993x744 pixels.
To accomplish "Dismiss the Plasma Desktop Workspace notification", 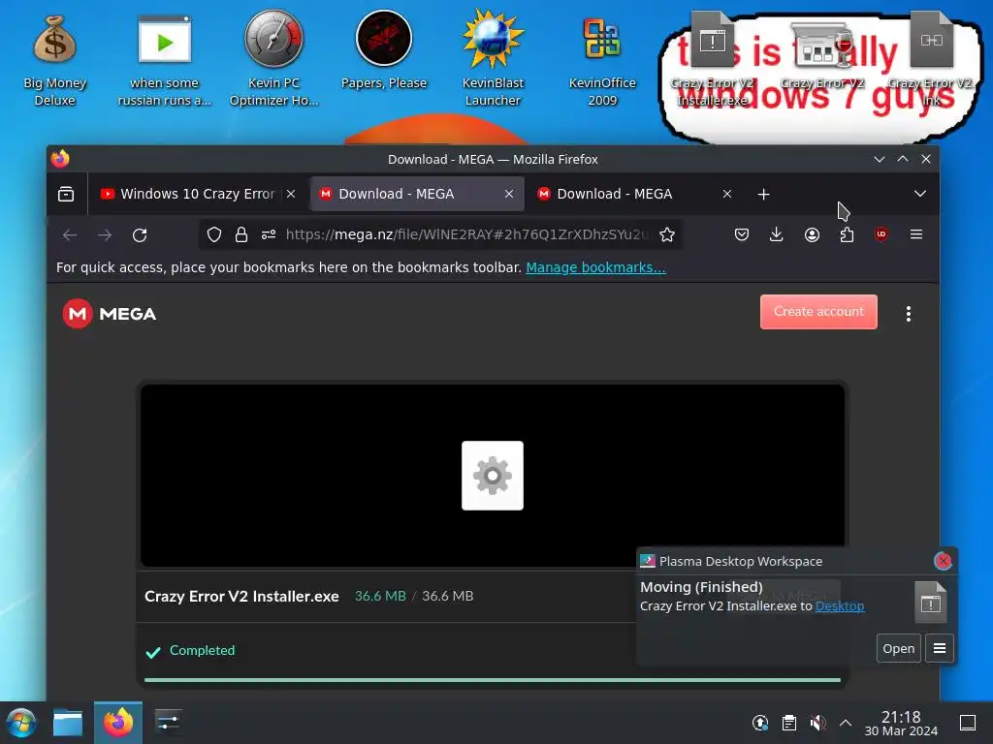I will [943, 561].
